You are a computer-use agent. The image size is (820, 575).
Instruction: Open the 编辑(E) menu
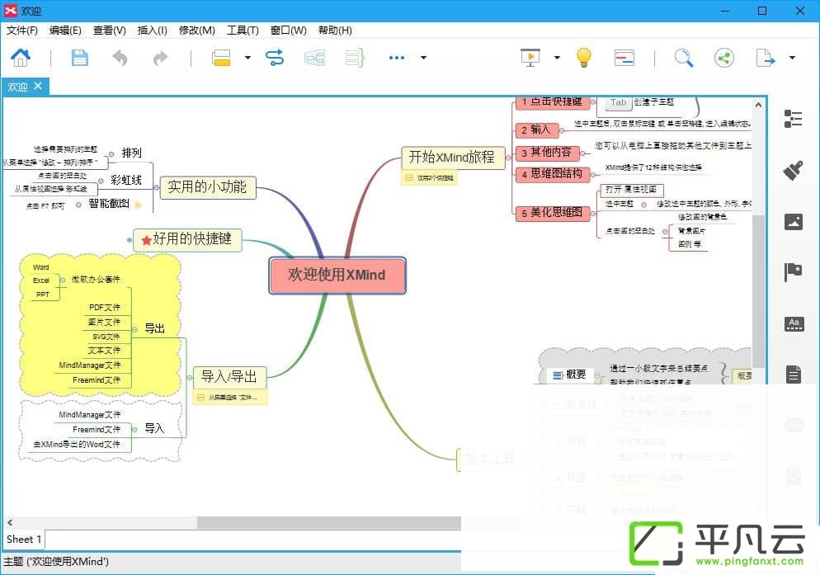(65, 31)
